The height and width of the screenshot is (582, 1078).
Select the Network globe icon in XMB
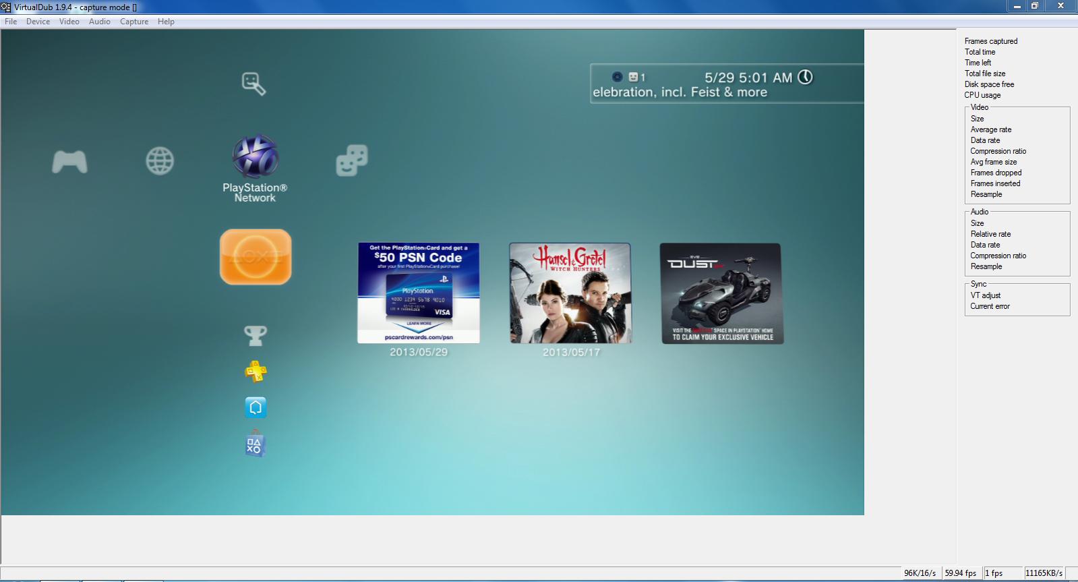160,161
